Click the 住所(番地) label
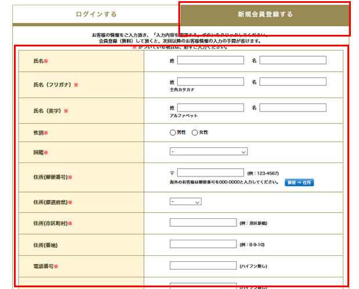Viewport: 359px width, 289px height. (45, 245)
